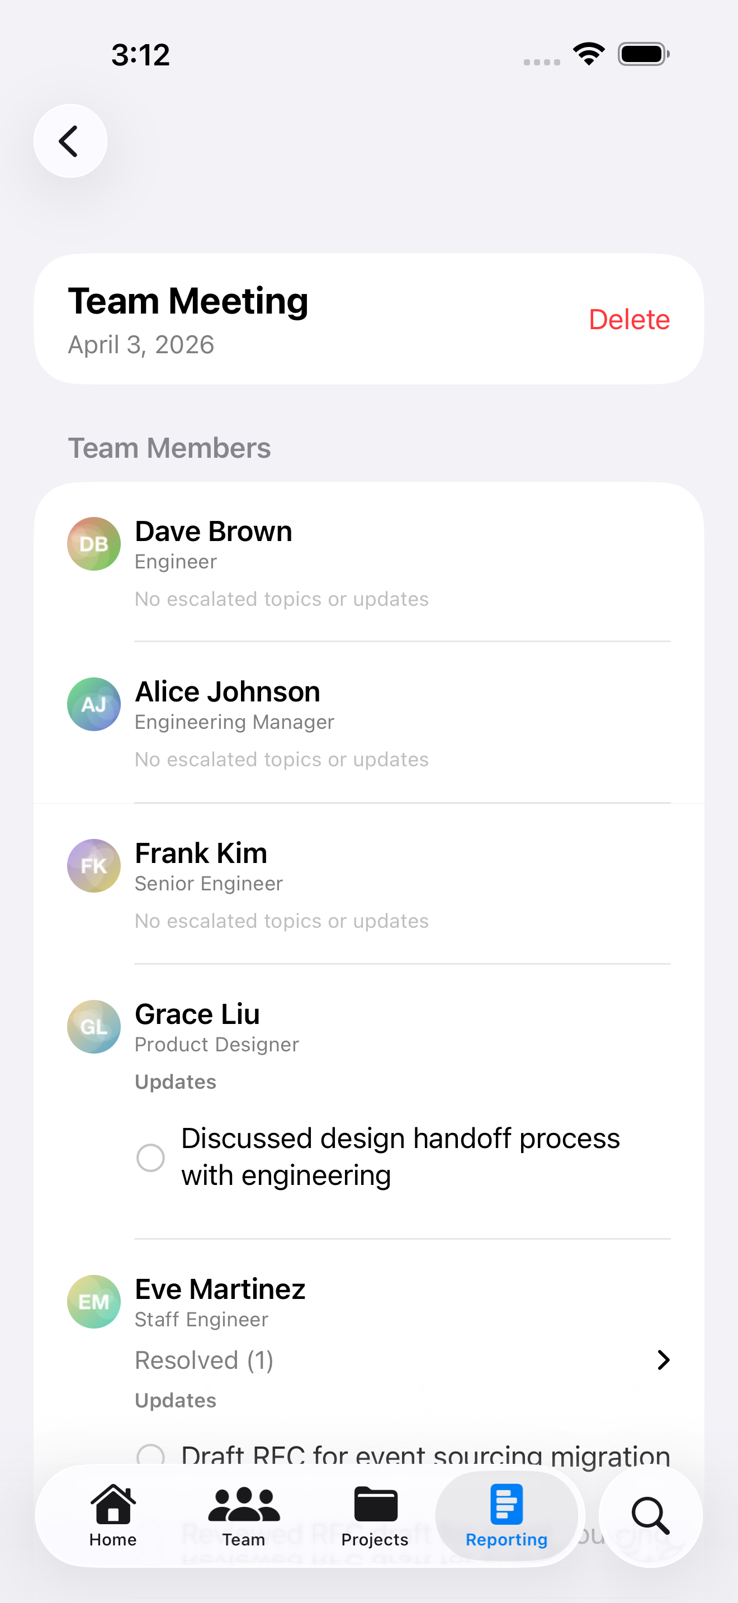Select the Grace Liu name

[x=197, y=1014]
